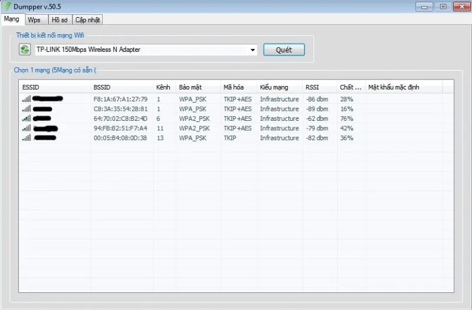Click the green refresh adapter icon
This screenshot has height=310, width=472.
[24, 50]
